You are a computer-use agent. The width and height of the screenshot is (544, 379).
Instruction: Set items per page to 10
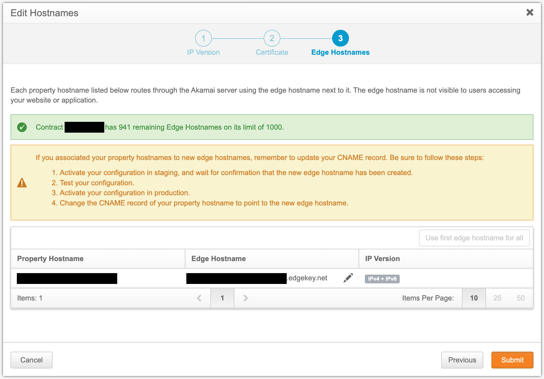(x=474, y=298)
